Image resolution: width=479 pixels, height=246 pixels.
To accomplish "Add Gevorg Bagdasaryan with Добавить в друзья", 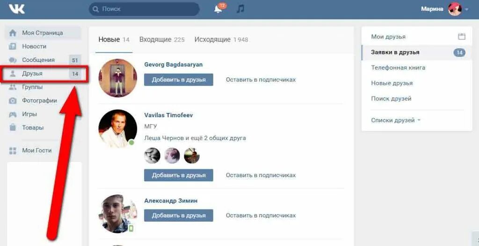I will (179, 80).
